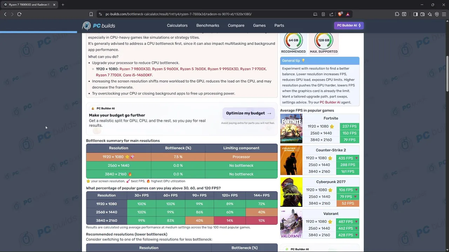Open Ryzen 9 9950X3D link
449x252 pixels.
pyautogui.click(x=223, y=69)
